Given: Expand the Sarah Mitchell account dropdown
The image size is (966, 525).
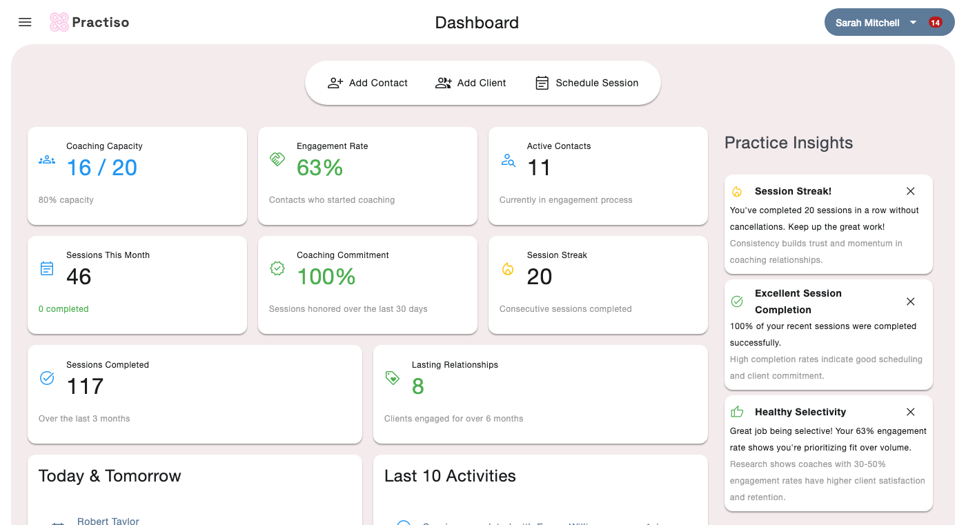Looking at the screenshot, I should click(x=913, y=23).
